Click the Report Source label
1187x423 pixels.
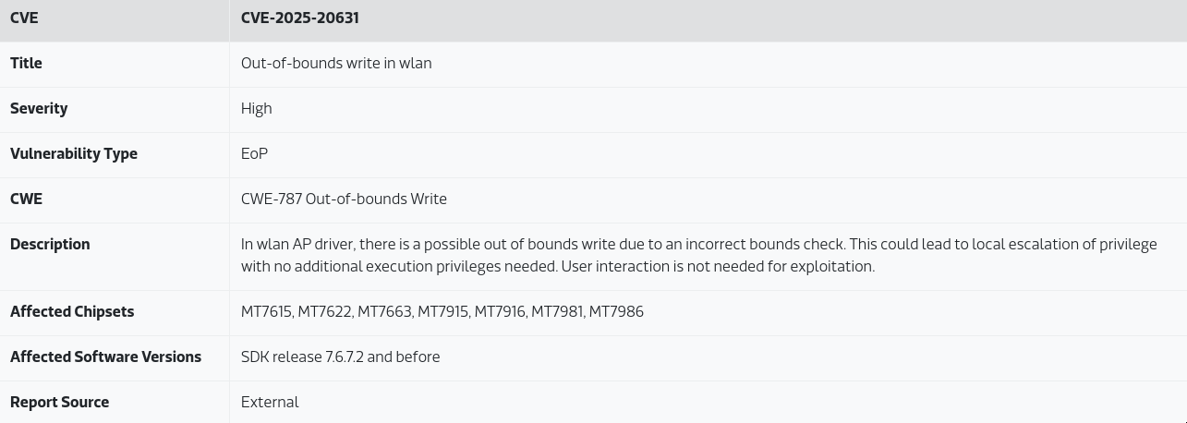[x=59, y=402]
